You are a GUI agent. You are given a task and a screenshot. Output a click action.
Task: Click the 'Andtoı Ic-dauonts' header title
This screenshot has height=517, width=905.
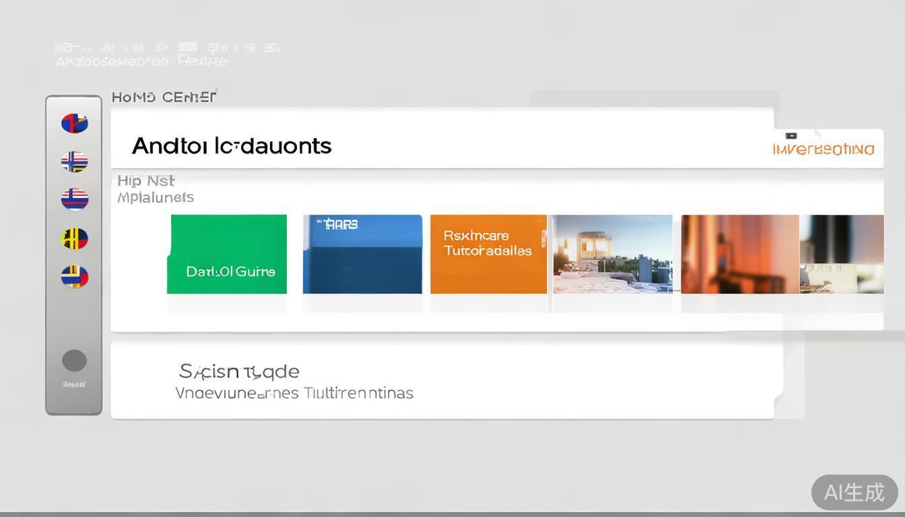point(232,146)
